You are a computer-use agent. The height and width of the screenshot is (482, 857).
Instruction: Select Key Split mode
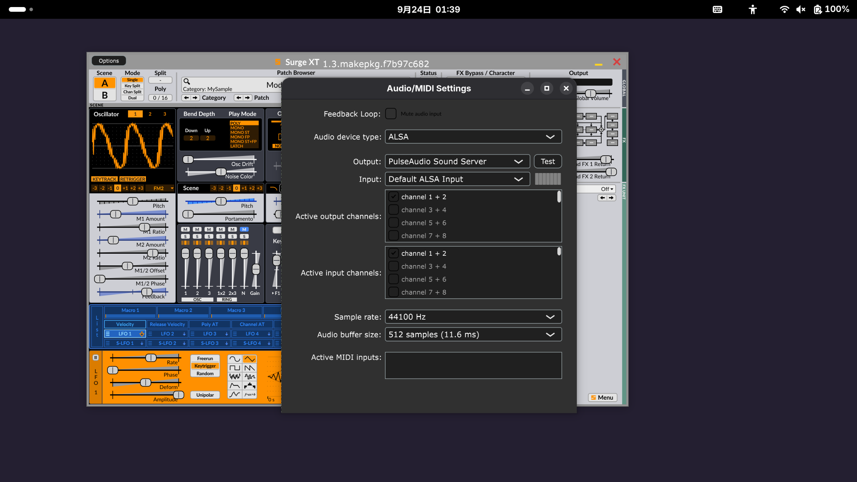point(132,86)
